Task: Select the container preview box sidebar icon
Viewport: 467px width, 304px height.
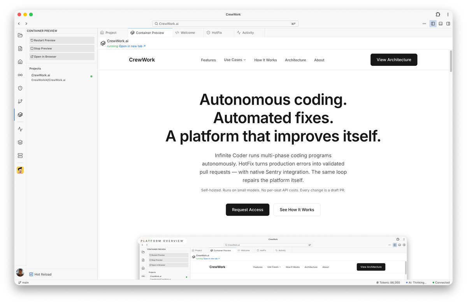Action: [20, 115]
